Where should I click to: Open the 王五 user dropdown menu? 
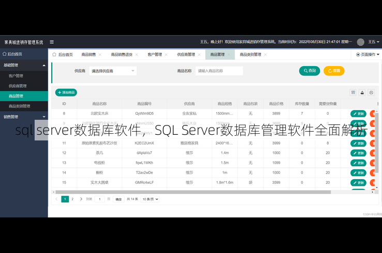[374, 42]
